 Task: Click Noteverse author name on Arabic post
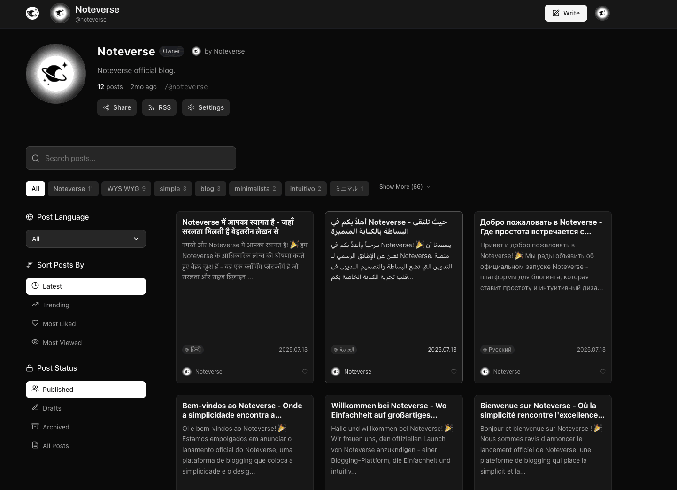tap(358, 372)
